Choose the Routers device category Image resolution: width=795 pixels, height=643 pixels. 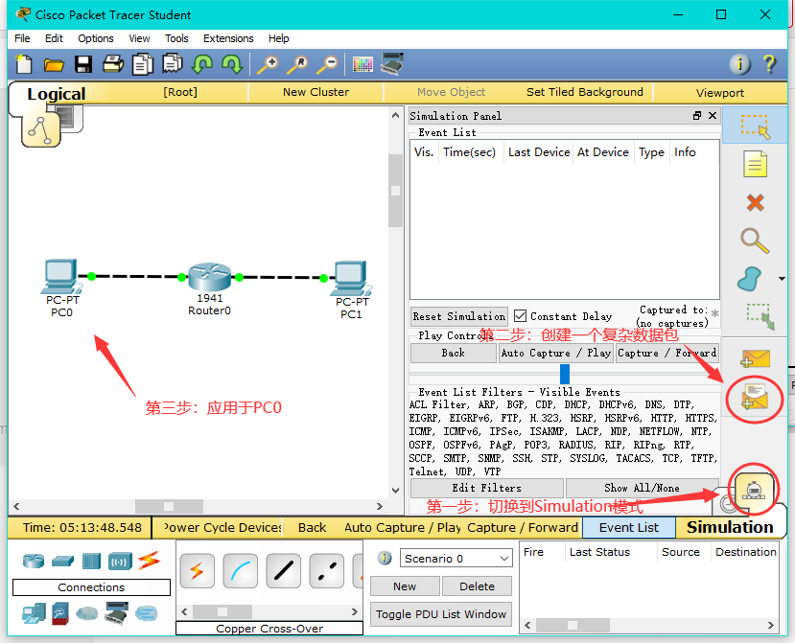click(x=34, y=561)
